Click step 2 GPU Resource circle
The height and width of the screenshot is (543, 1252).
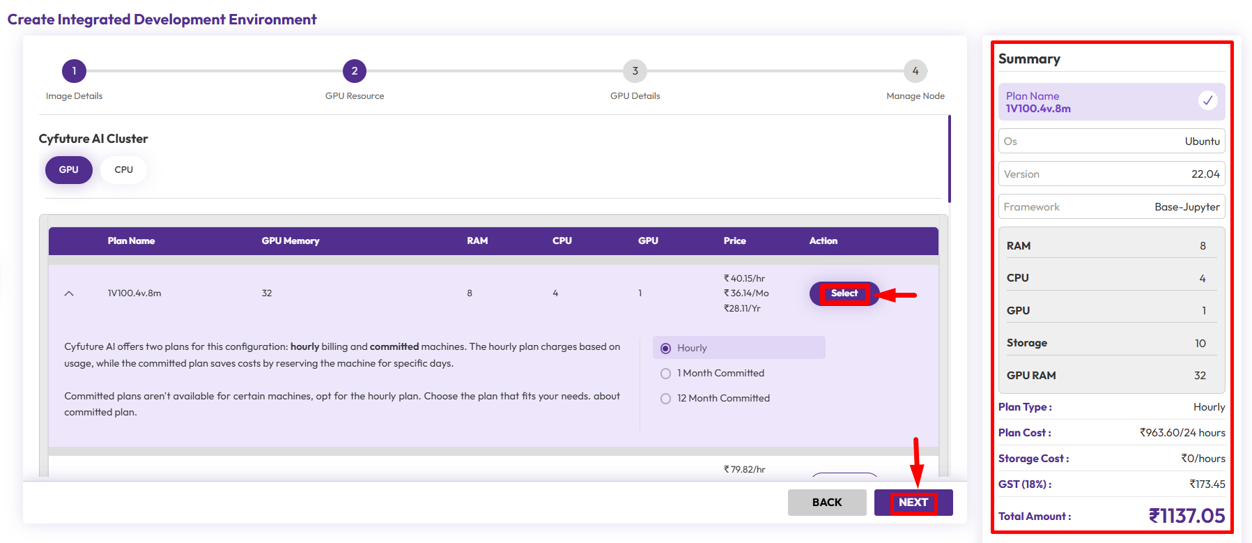pos(354,71)
